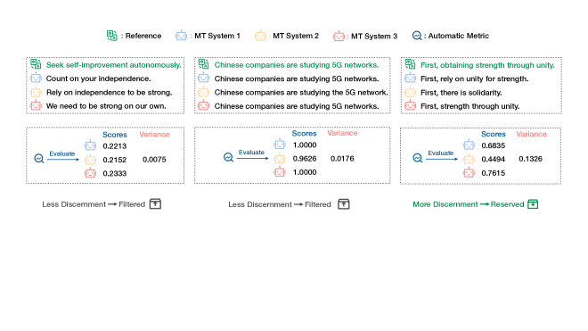Click the Evaluate arrow label in middle panel

pos(251,153)
